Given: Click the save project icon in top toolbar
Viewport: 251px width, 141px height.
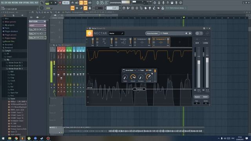Looking at the screenshot, I should pos(172,3).
